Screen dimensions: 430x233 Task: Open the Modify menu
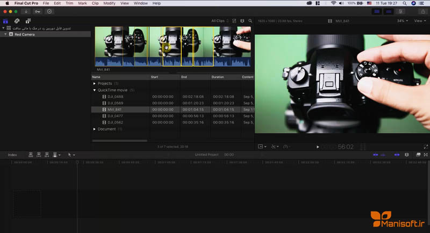[109, 3]
